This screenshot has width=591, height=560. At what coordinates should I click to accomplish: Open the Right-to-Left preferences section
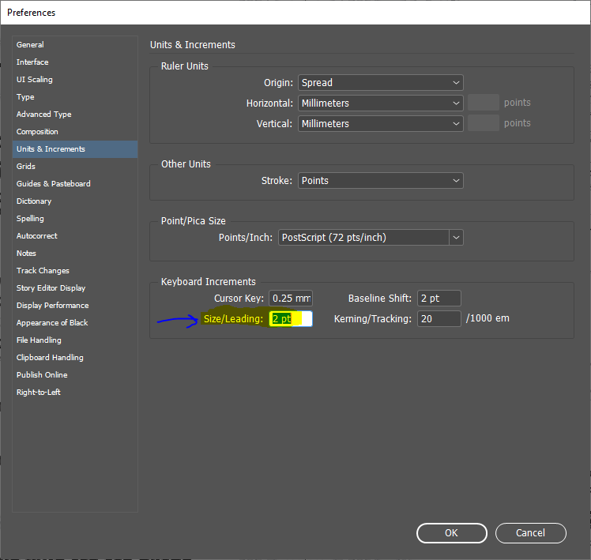point(39,393)
